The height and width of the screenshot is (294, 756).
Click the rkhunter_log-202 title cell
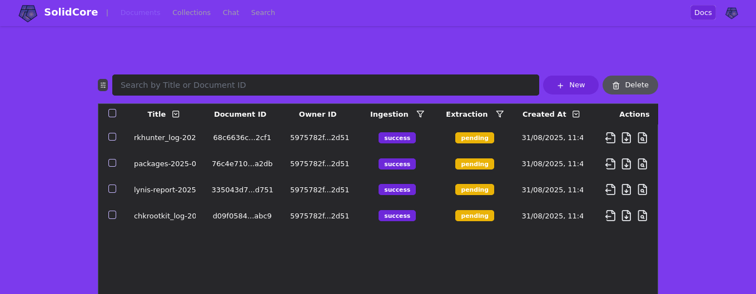[x=165, y=138]
